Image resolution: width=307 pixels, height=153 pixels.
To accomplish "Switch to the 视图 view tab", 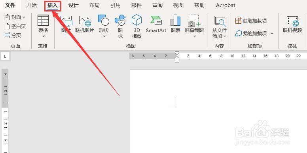I will pos(178,5).
